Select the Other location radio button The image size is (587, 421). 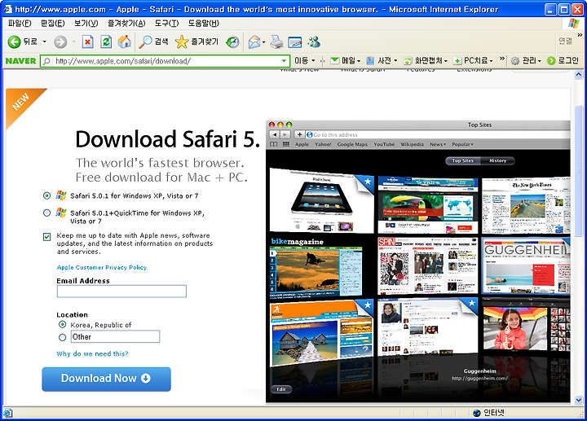click(63, 337)
